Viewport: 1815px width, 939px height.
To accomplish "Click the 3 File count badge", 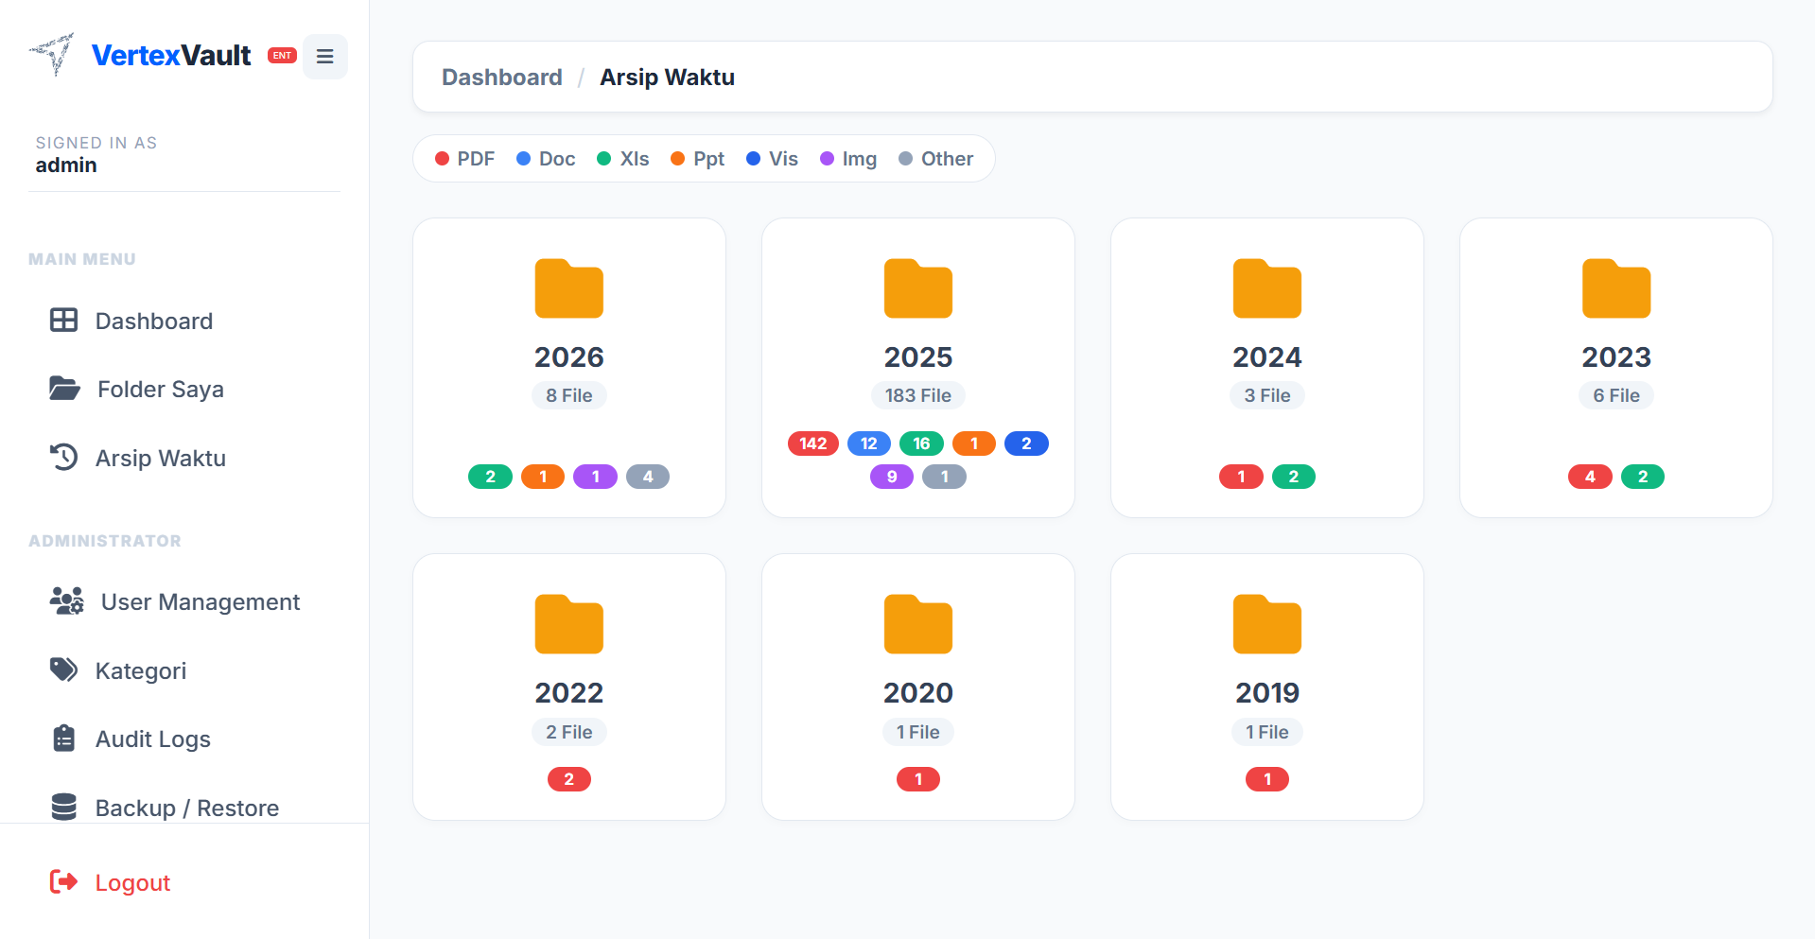I will 1267,395.
